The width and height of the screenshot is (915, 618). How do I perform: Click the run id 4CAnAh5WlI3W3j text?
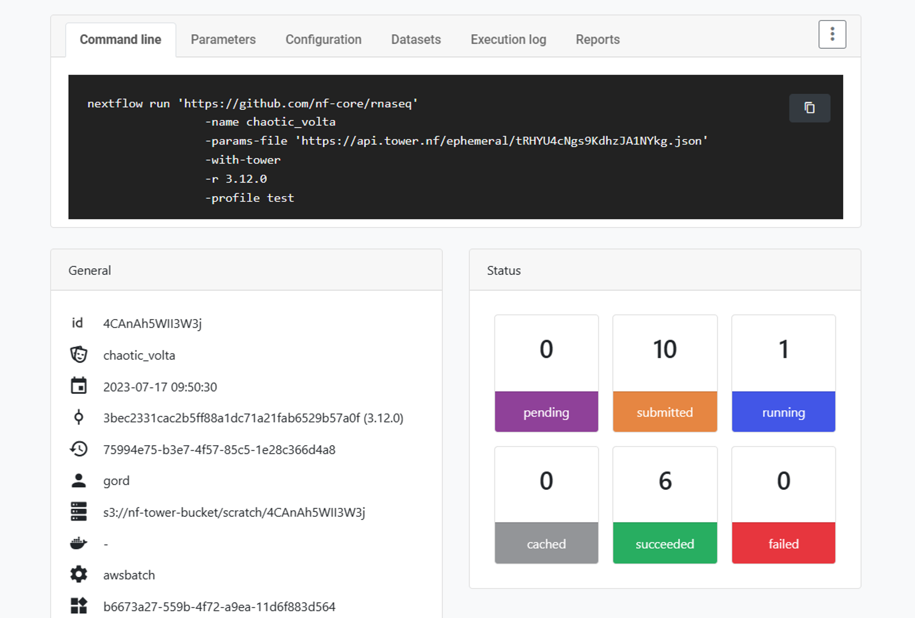[152, 323]
